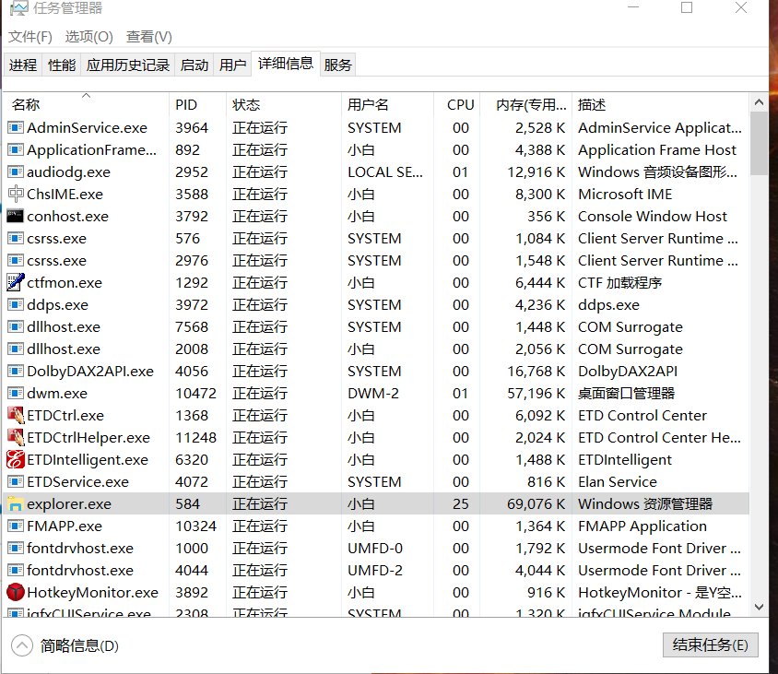The width and height of the screenshot is (778, 674).
Task: Open the 选项(O) menu
Action: point(88,37)
